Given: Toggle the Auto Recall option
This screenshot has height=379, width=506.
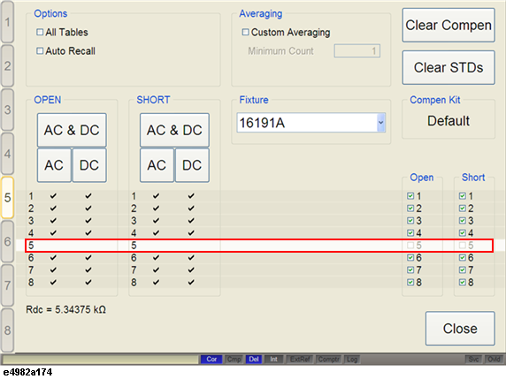Looking at the screenshot, I should 40,51.
